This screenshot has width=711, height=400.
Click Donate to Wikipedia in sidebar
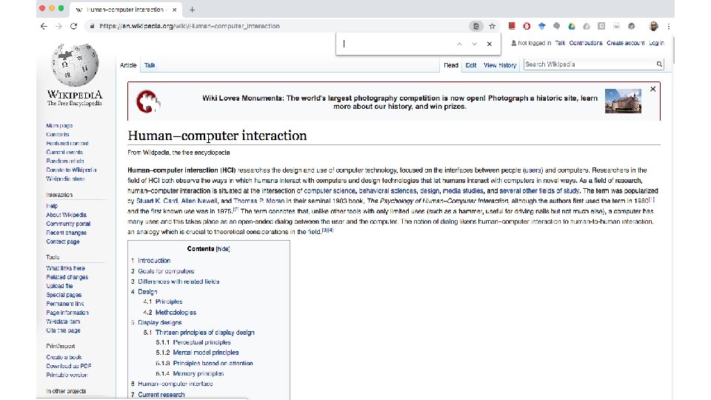point(71,170)
